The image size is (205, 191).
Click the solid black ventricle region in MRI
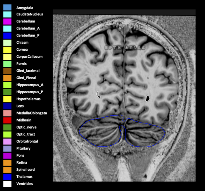coord(148,98)
